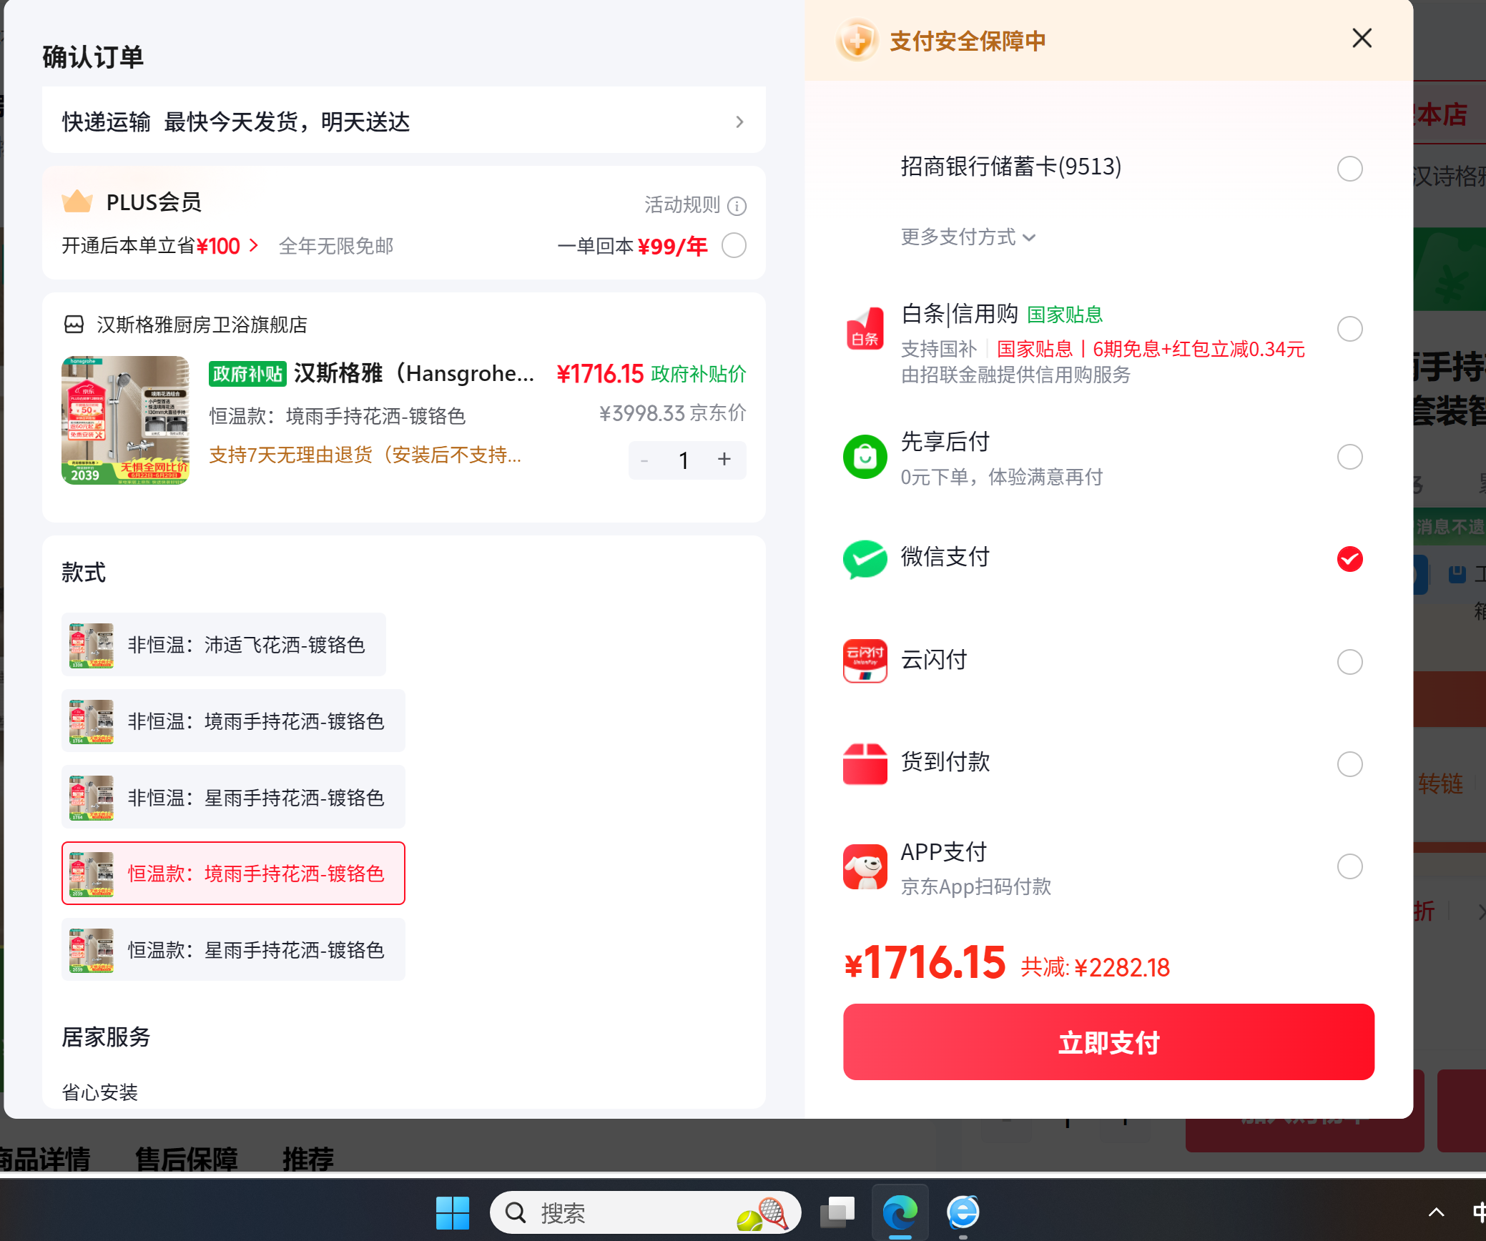The height and width of the screenshot is (1241, 1486).
Task: Click the PLUS member crown icon
Action: tap(77, 202)
